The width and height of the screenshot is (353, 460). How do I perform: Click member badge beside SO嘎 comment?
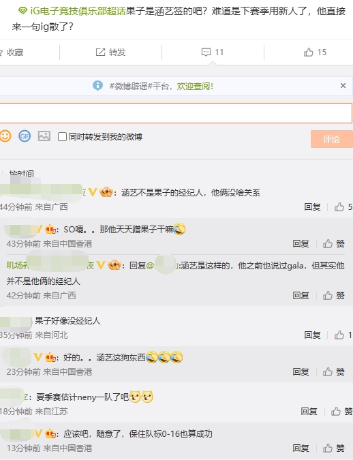(x=50, y=230)
